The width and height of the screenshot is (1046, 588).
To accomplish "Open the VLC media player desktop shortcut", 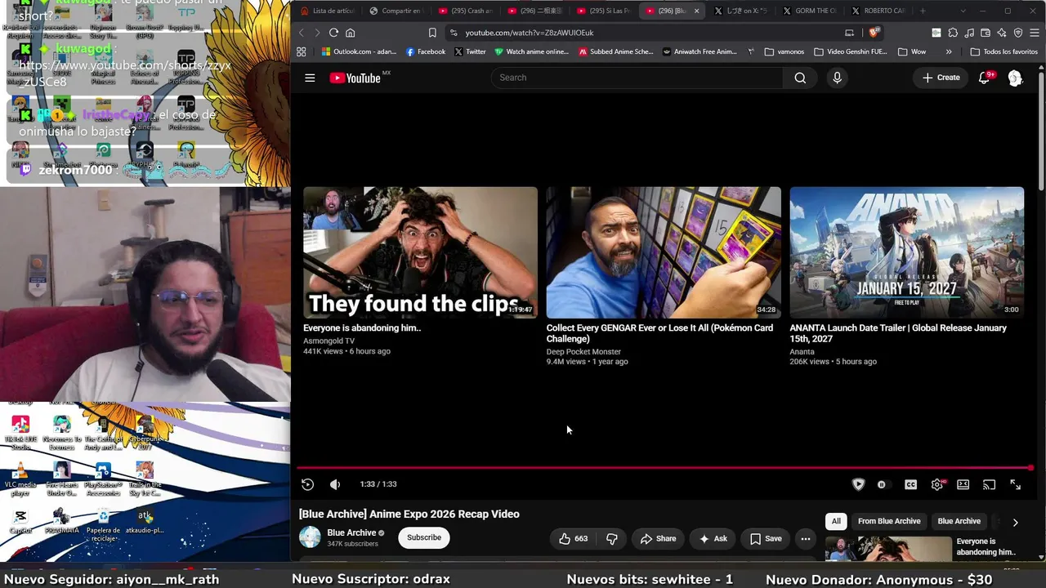I will click(x=20, y=480).
